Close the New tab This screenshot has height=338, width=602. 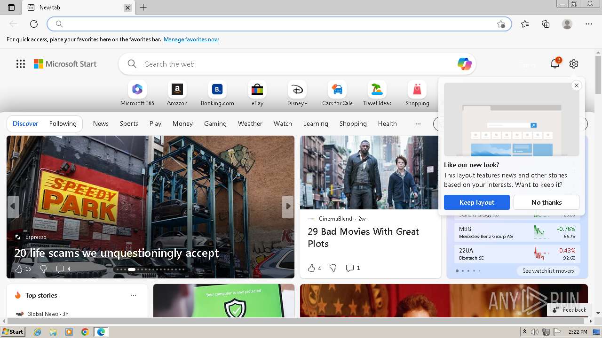point(127,8)
